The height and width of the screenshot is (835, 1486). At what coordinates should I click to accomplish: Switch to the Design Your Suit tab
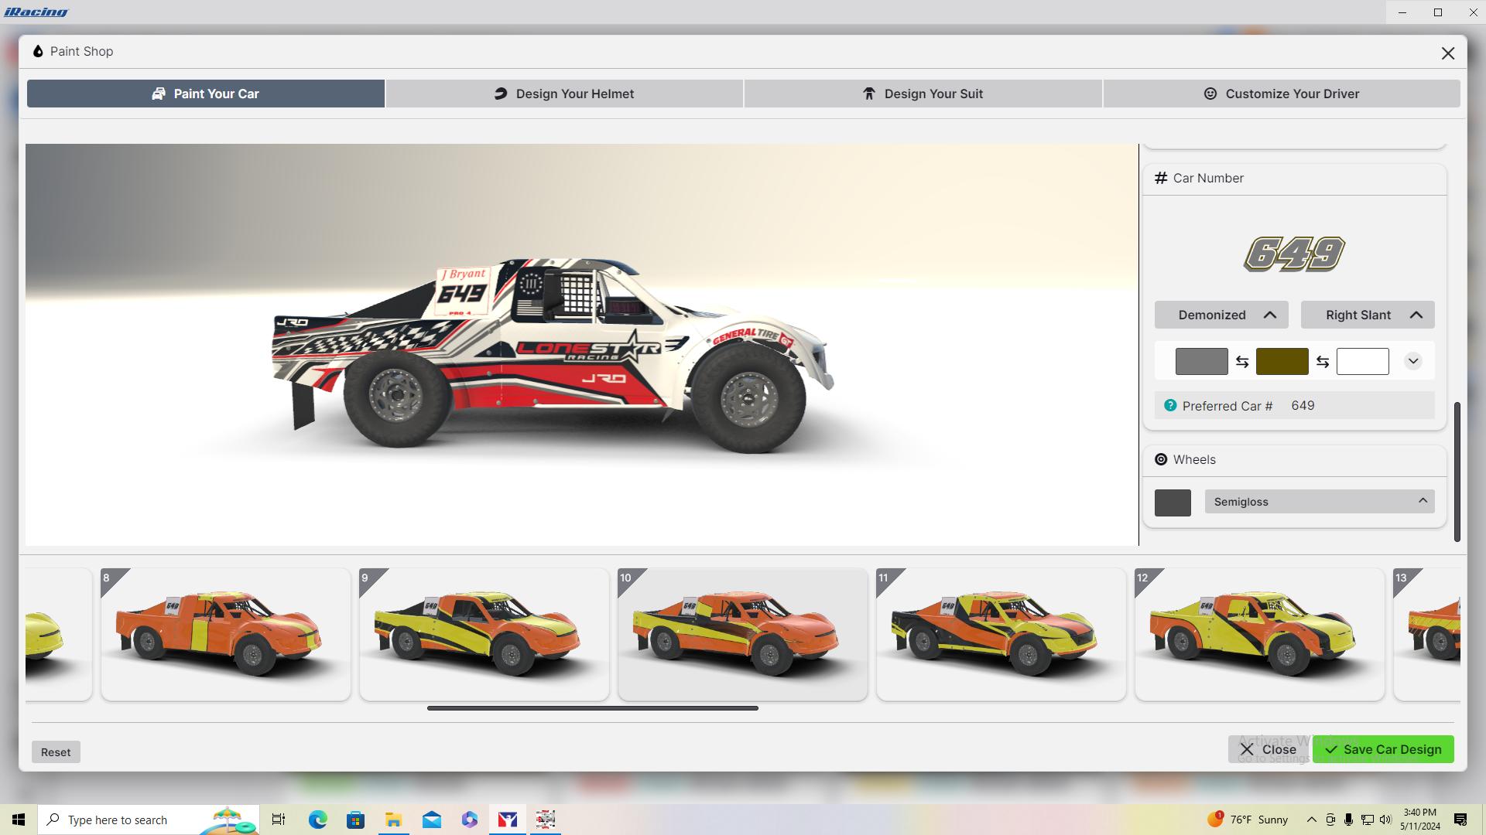[x=923, y=94]
